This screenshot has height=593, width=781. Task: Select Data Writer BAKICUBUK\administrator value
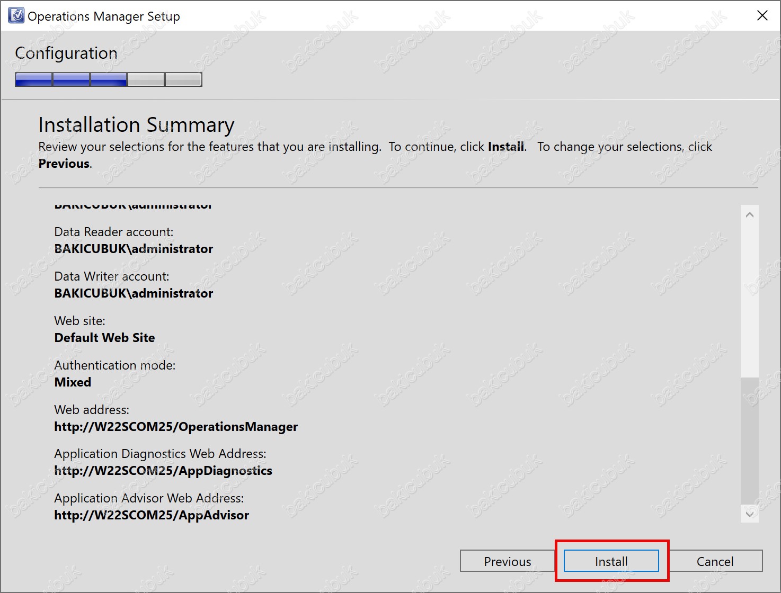[x=134, y=293]
